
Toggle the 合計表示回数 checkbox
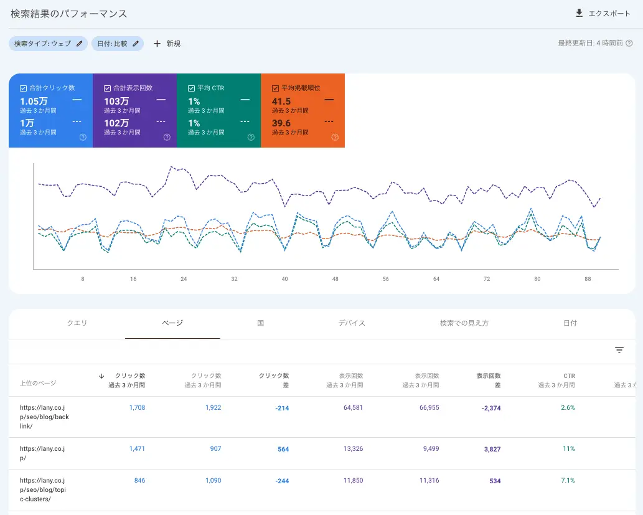(x=108, y=88)
